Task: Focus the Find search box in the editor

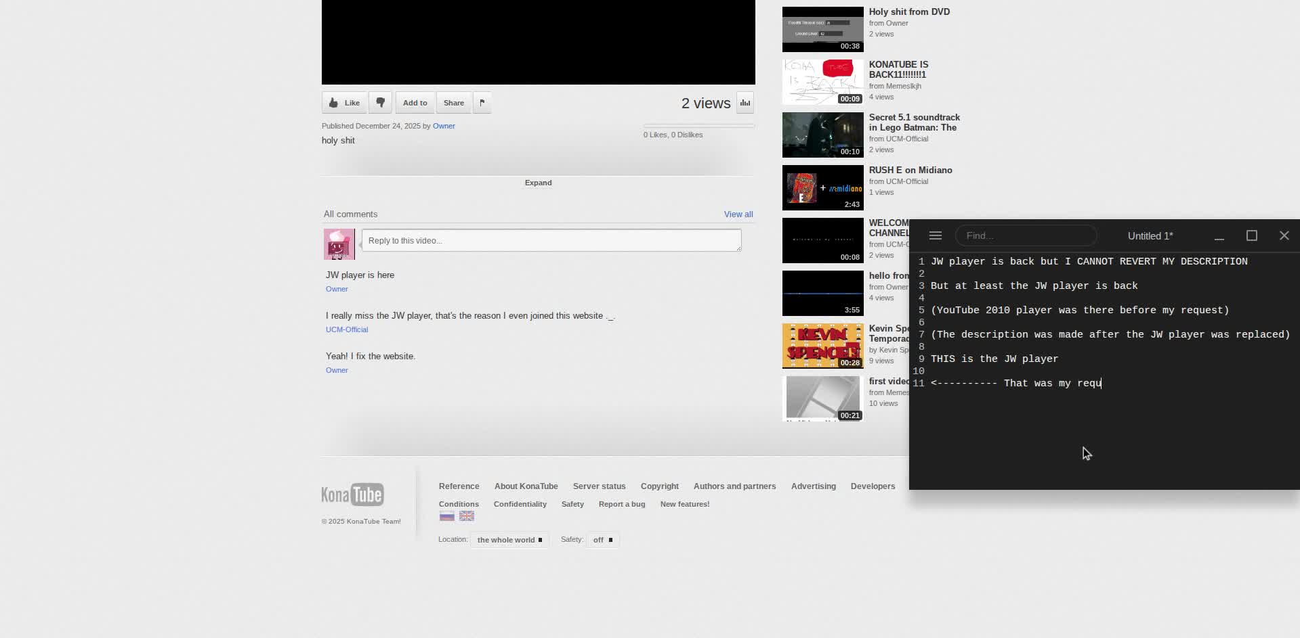Action: 1025,235
